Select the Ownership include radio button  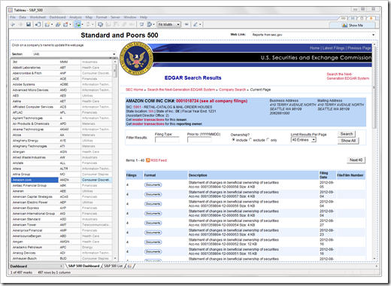click(233, 139)
